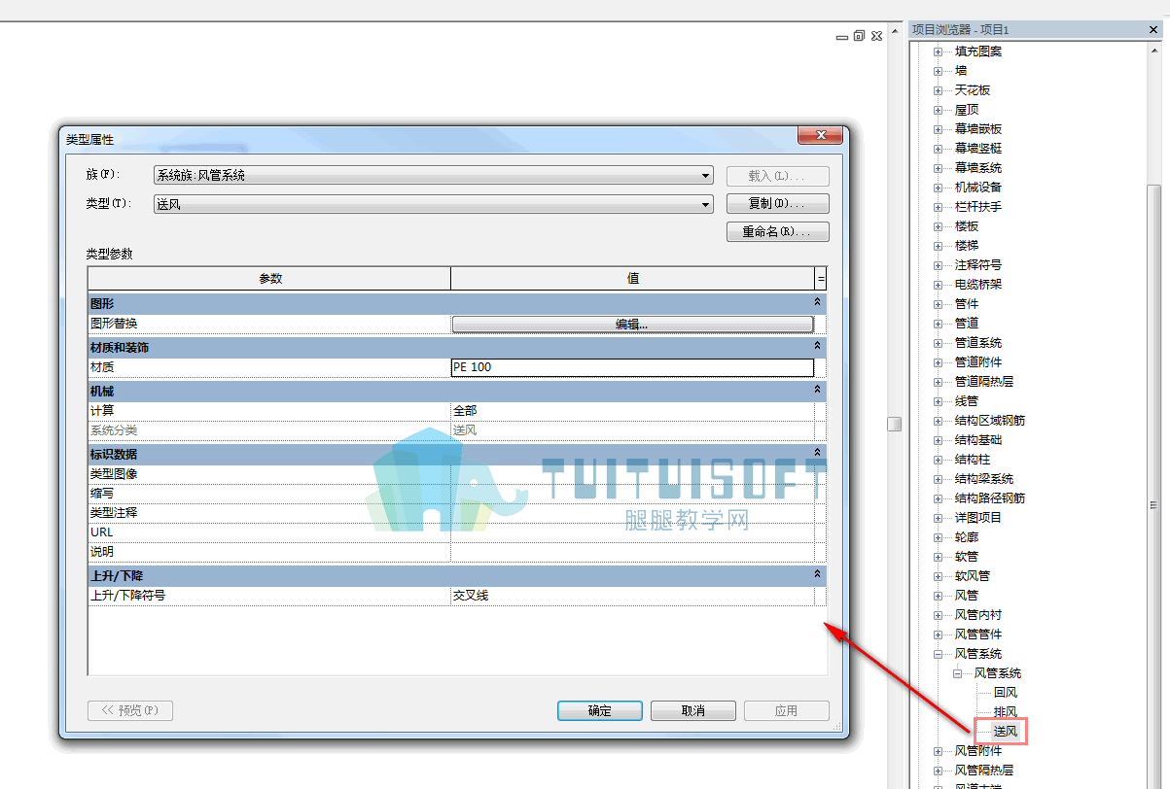Expand the 填充图案 node
1170x789 pixels.
tap(938, 51)
